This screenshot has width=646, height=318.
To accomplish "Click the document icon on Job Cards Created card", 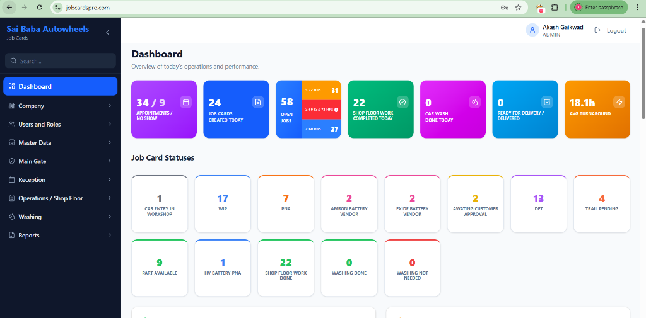I will [x=257, y=102].
